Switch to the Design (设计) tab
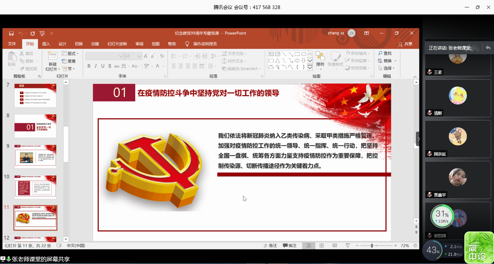494x264 pixels. click(63, 44)
